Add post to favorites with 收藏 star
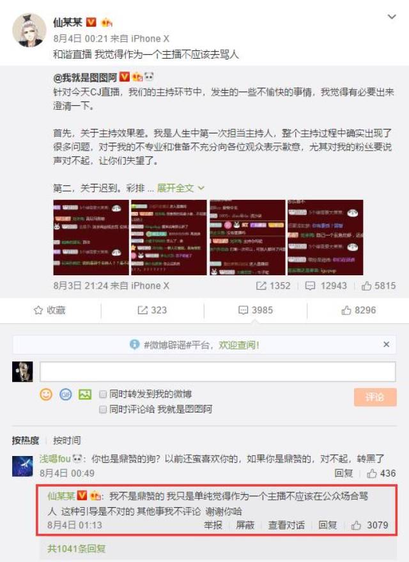Screen dimensions: 409x562 tap(49, 310)
